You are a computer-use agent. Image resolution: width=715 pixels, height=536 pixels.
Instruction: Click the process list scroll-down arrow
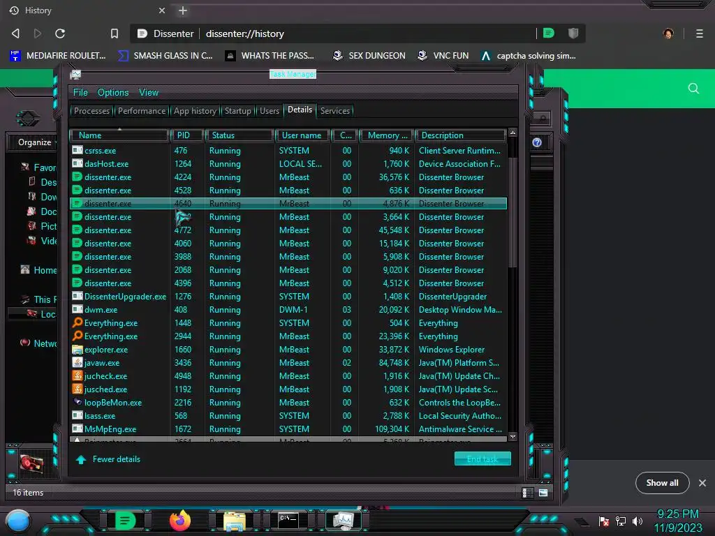click(513, 437)
